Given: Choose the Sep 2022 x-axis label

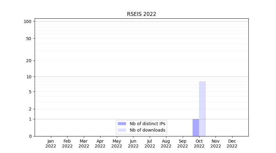Looking at the screenshot, I should [182, 144].
